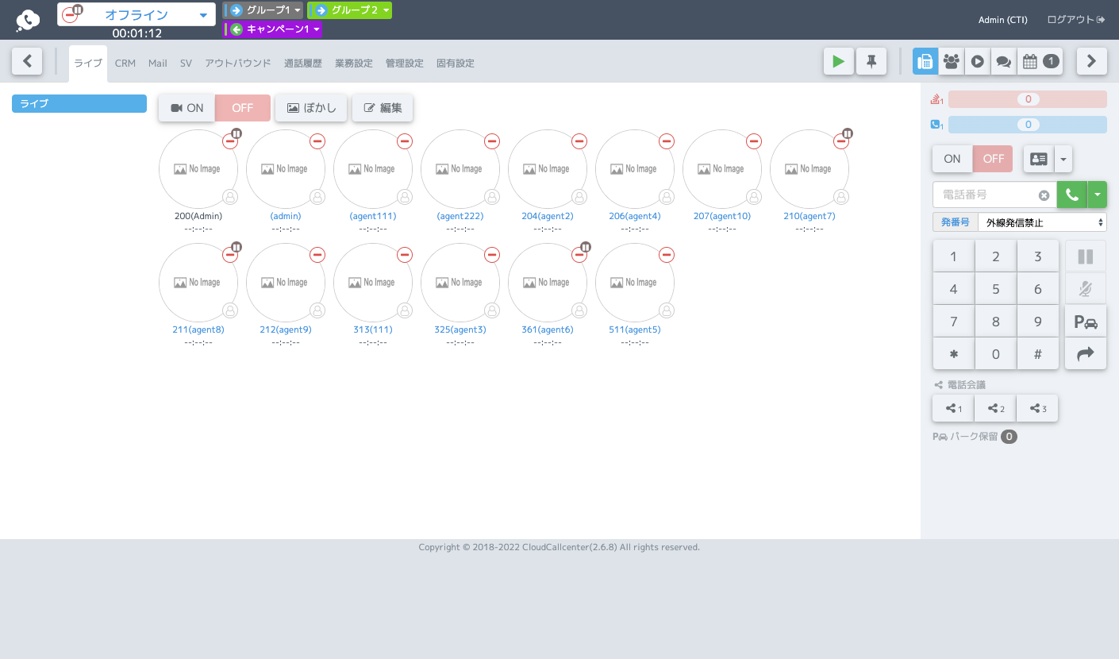Click the 発番号 label button

pos(956,222)
